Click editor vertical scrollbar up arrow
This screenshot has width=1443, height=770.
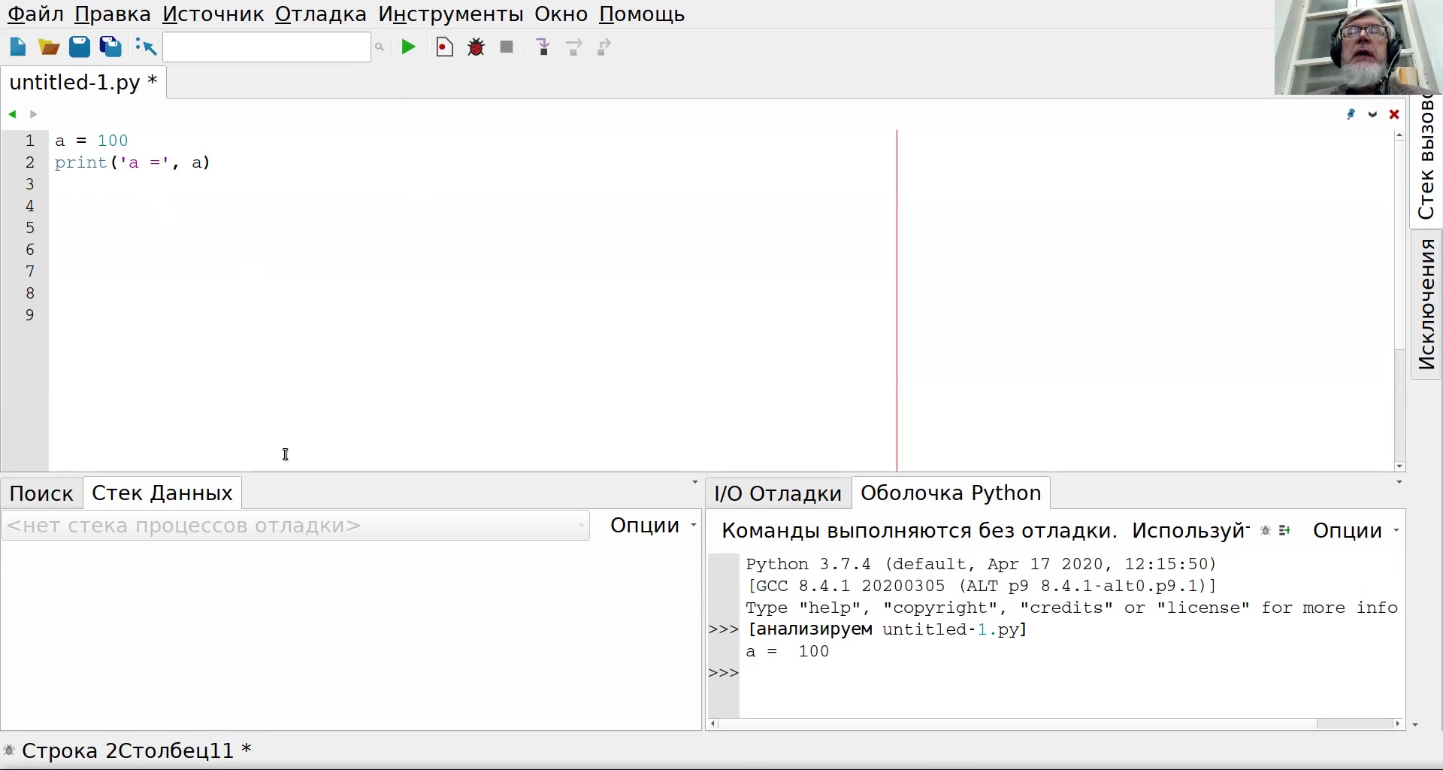click(1399, 135)
